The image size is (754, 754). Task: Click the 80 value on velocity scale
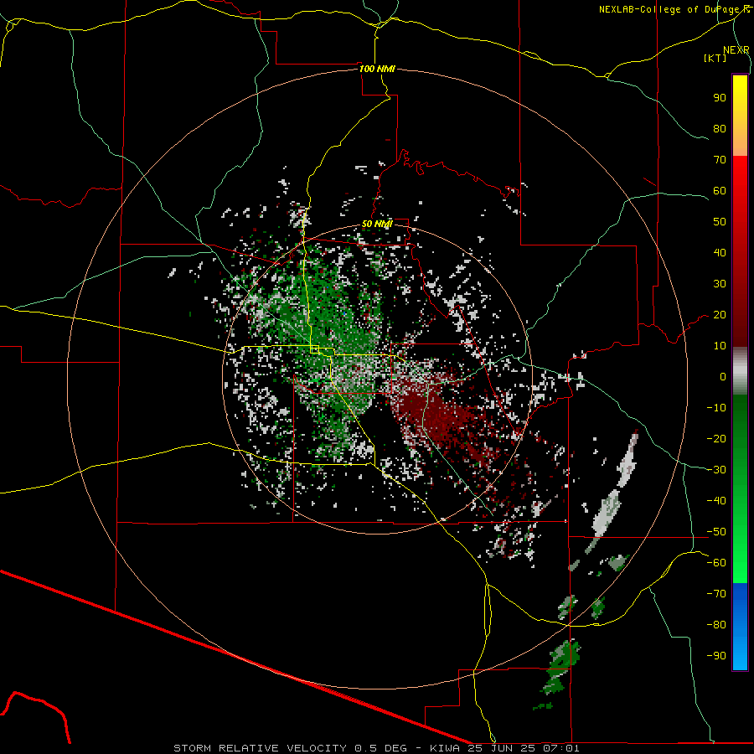(720, 129)
